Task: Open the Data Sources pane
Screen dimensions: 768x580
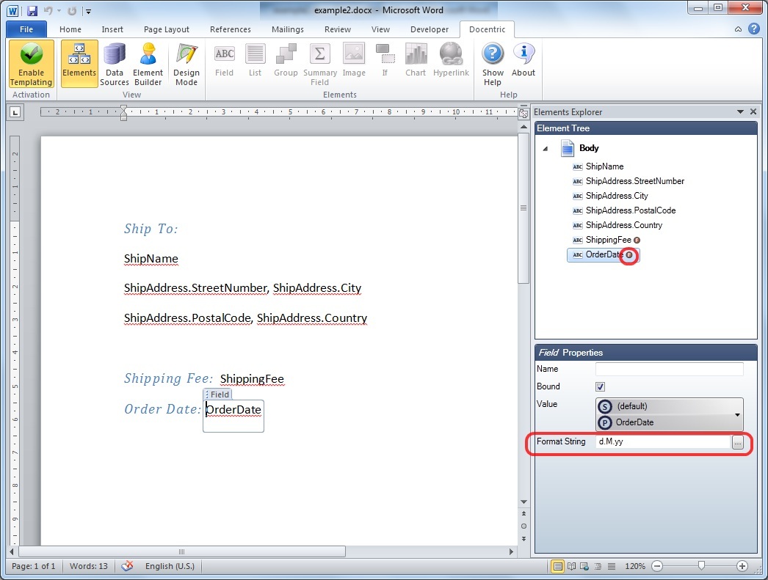Action: tap(115, 64)
